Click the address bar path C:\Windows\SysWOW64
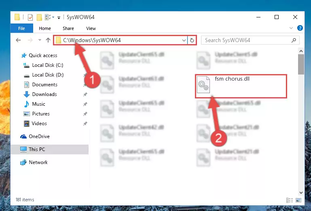The image size is (311, 211). pyautogui.click(x=92, y=40)
